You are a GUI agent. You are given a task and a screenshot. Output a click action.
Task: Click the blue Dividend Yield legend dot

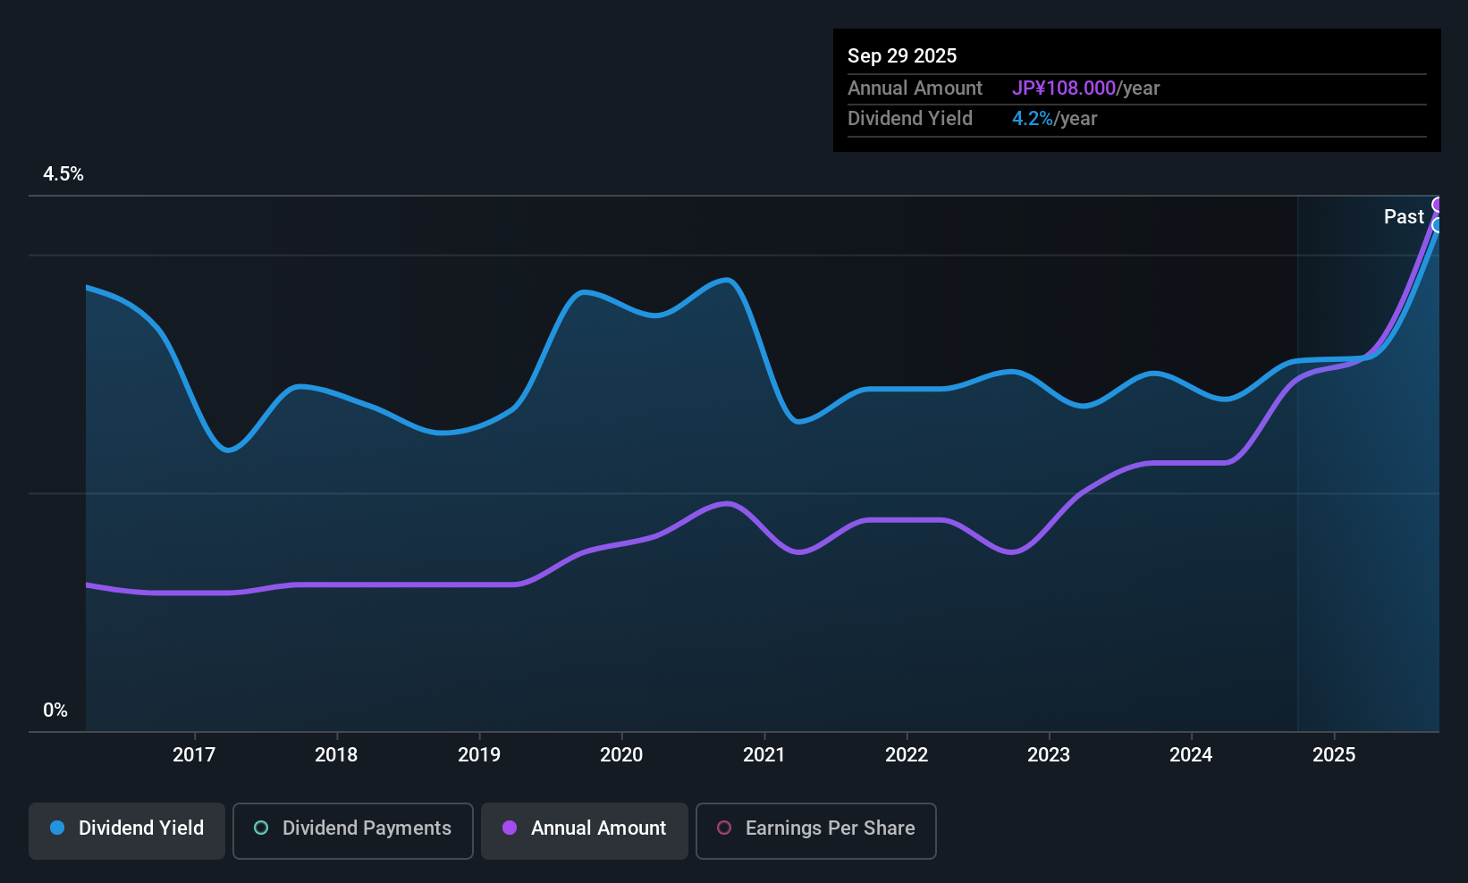[x=56, y=828]
